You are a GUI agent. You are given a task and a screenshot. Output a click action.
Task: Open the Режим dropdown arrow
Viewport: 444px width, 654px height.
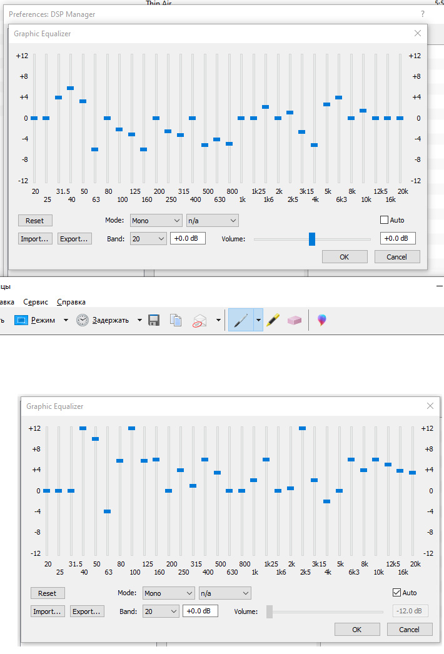(x=66, y=320)
